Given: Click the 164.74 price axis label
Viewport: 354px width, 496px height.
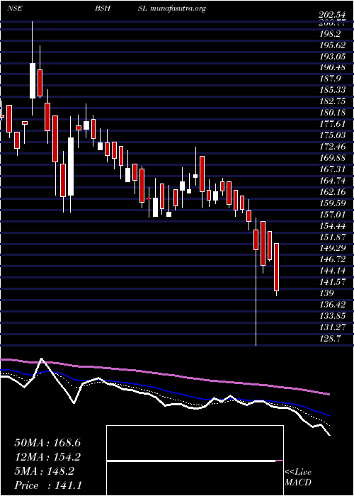Looking at the screenshot, I should [x=332, y=180].
